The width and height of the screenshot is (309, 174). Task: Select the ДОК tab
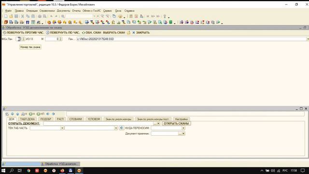pos(12,119)
